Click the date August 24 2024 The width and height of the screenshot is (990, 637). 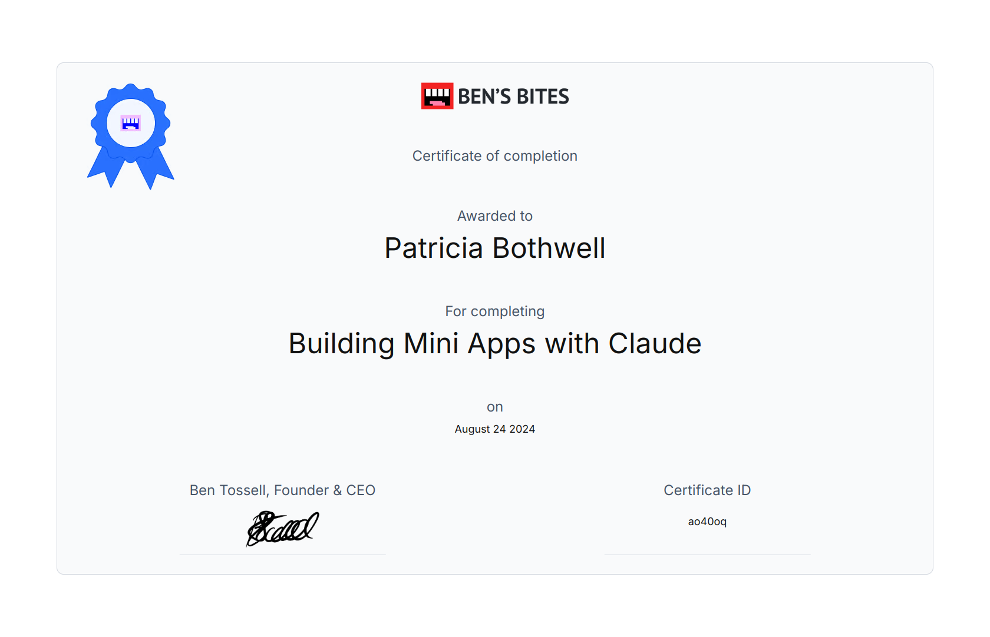point(495,429)
